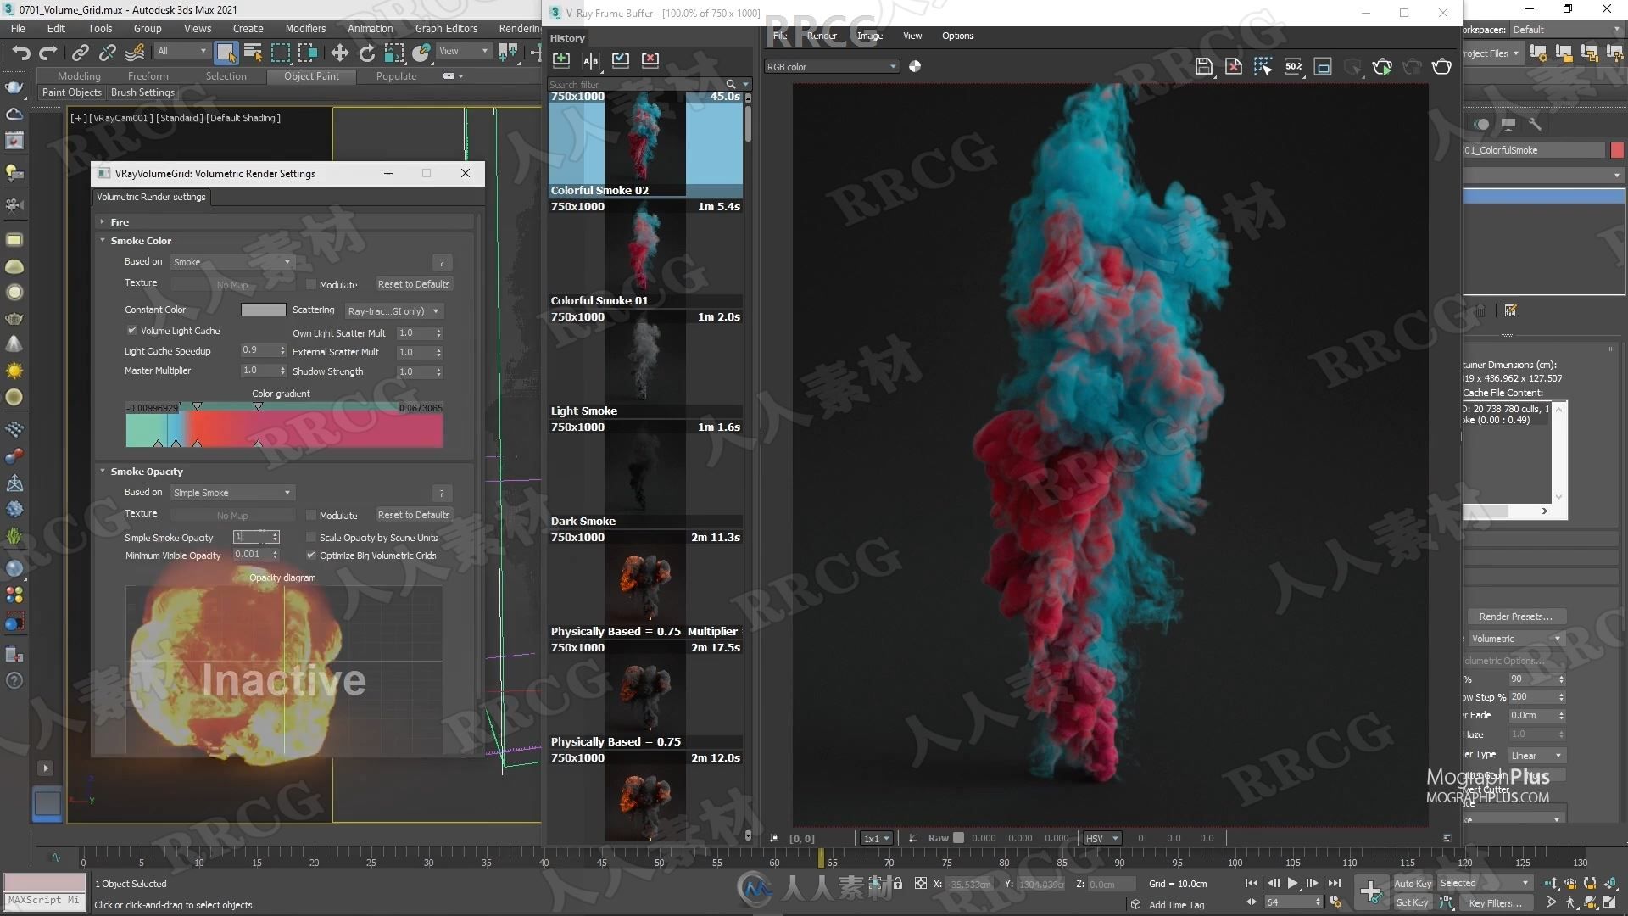This screenshot has height=916, width=1628.
Task: Click Reset to Defaults opacity button
Action: tap(413, 515)
